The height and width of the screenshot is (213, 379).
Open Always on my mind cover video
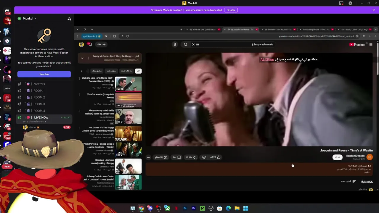point(128,117)
